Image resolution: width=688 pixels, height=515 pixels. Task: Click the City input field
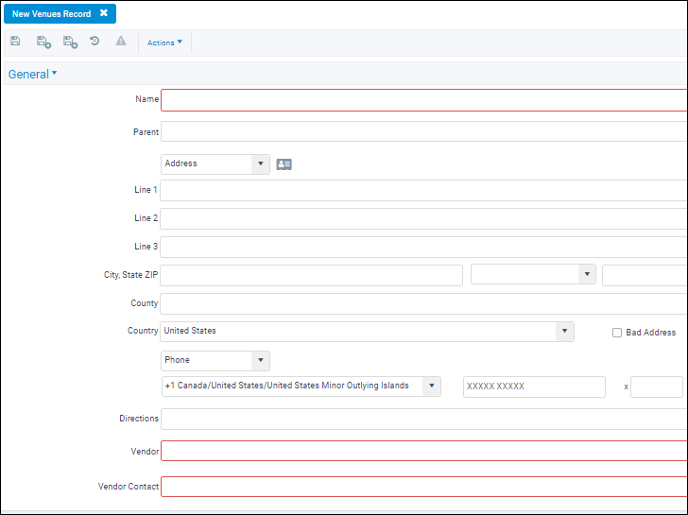coord(311,276)
